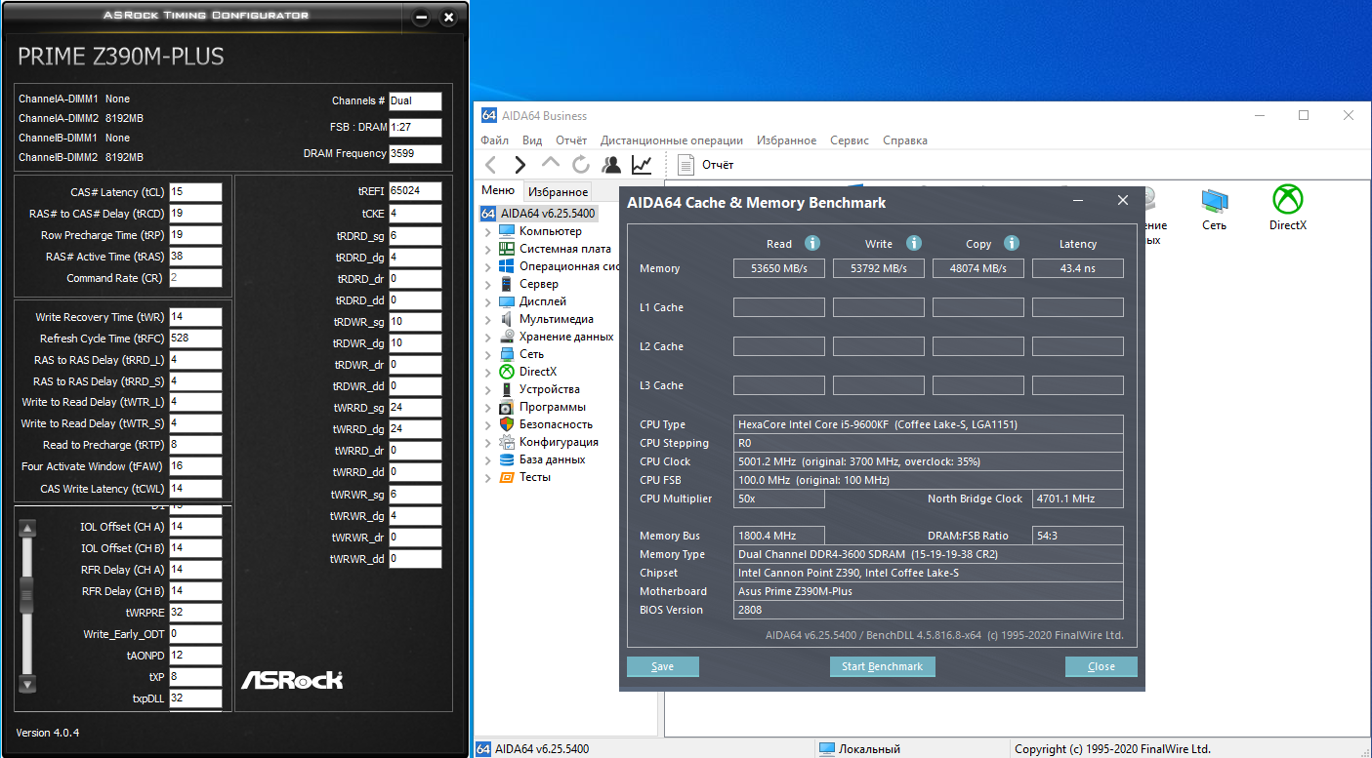Viewport: 1372px width, 758px height.
Task: Click the tREFI value field
Action: (x=415, y=191)
